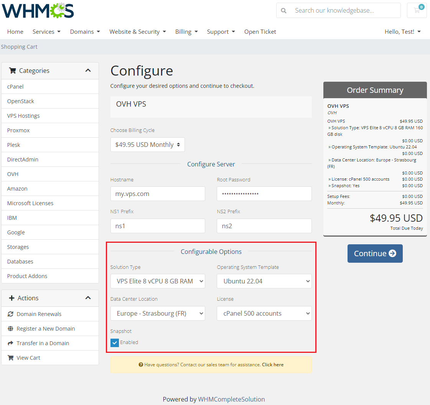The height and width of the screenshot is (405, 430).
Task: Click the Shopping Cart breadcrumb
Action: tap(19, 47)
